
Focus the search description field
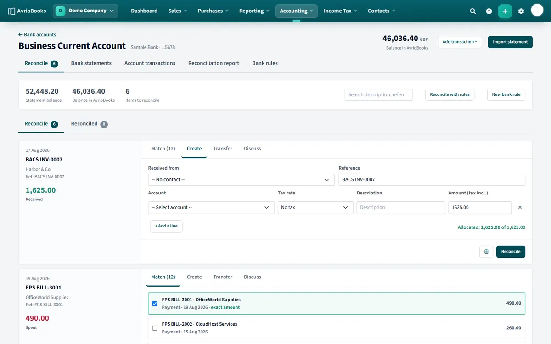(x=378, y=94)
